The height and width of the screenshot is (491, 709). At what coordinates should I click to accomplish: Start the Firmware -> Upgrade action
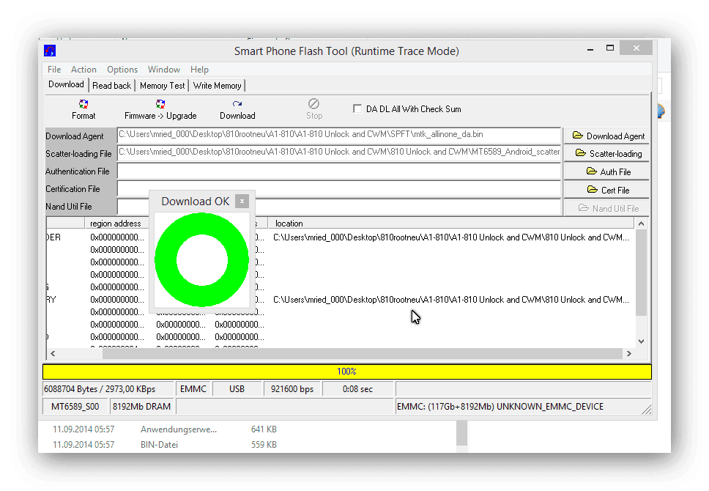(x=160, y=109)
